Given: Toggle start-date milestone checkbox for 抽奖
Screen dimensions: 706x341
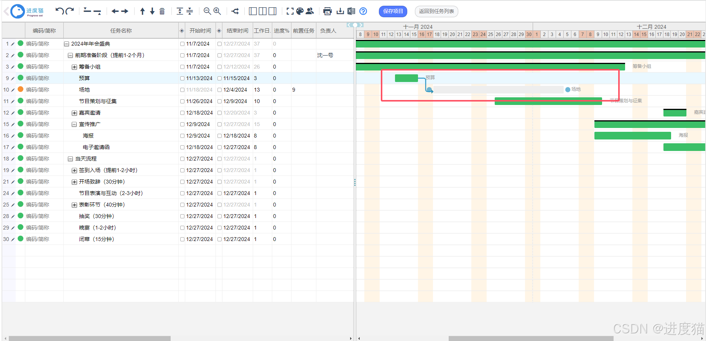Looking at the screenshot, I should click(x=183, y=216).
